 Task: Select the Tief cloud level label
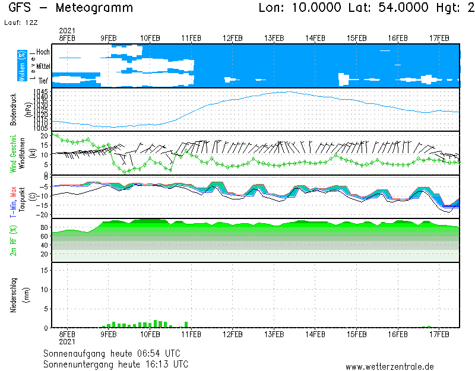43,80
